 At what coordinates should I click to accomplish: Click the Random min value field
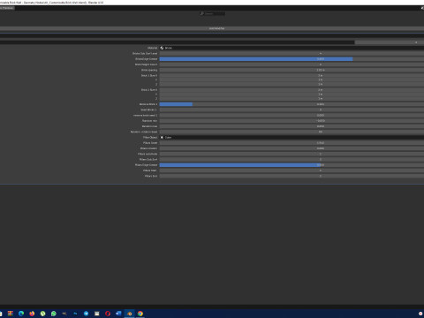point(291,121)
